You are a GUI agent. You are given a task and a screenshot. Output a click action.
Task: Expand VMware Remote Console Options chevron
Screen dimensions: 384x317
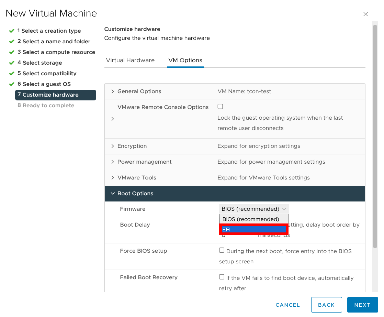point(113,119)
